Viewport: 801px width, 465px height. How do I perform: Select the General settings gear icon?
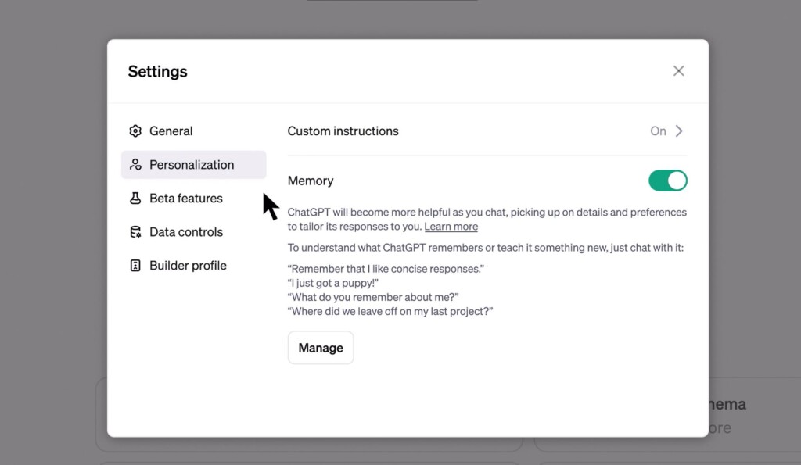point(135,131)
